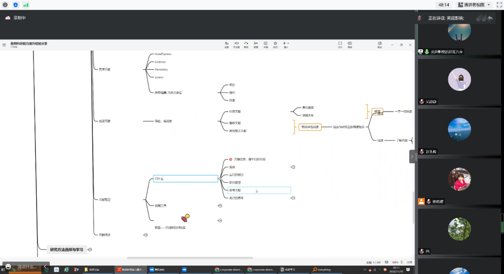Expand the 运用工具 collapsed branch
The image size is (504, 274).
[x=220, y=205]
